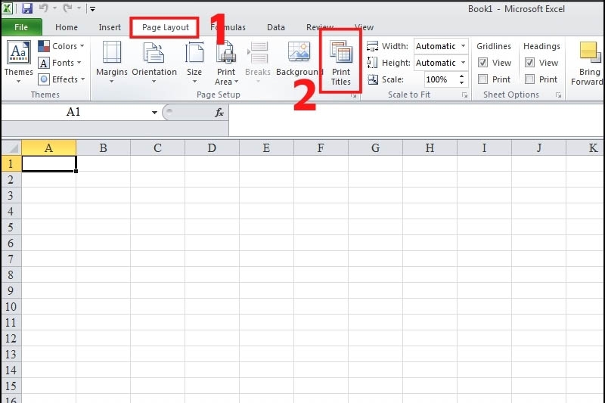Open the Height Automatic dropdown

pos(464,63)
